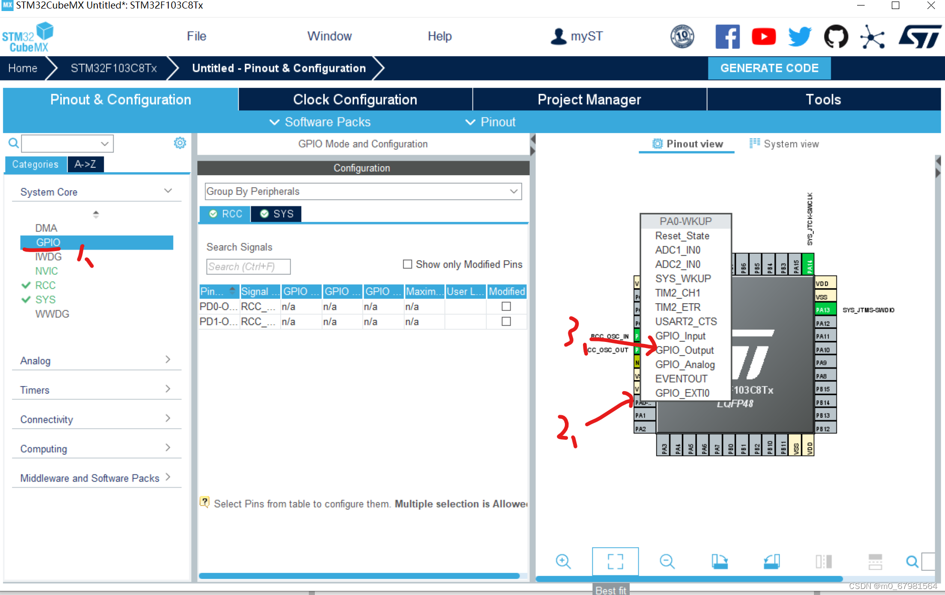Open the YouTube icon link

tap(764, 37)
